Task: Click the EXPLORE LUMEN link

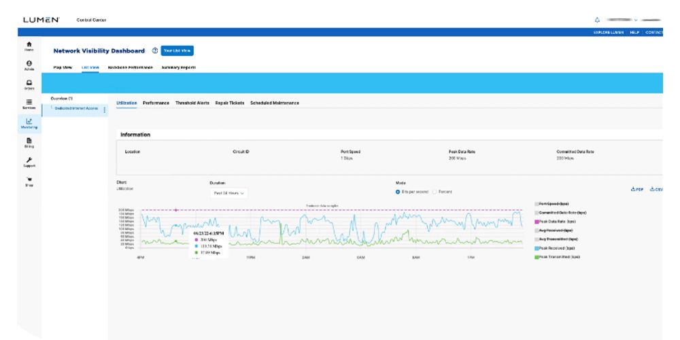Action: pos(609,33)
